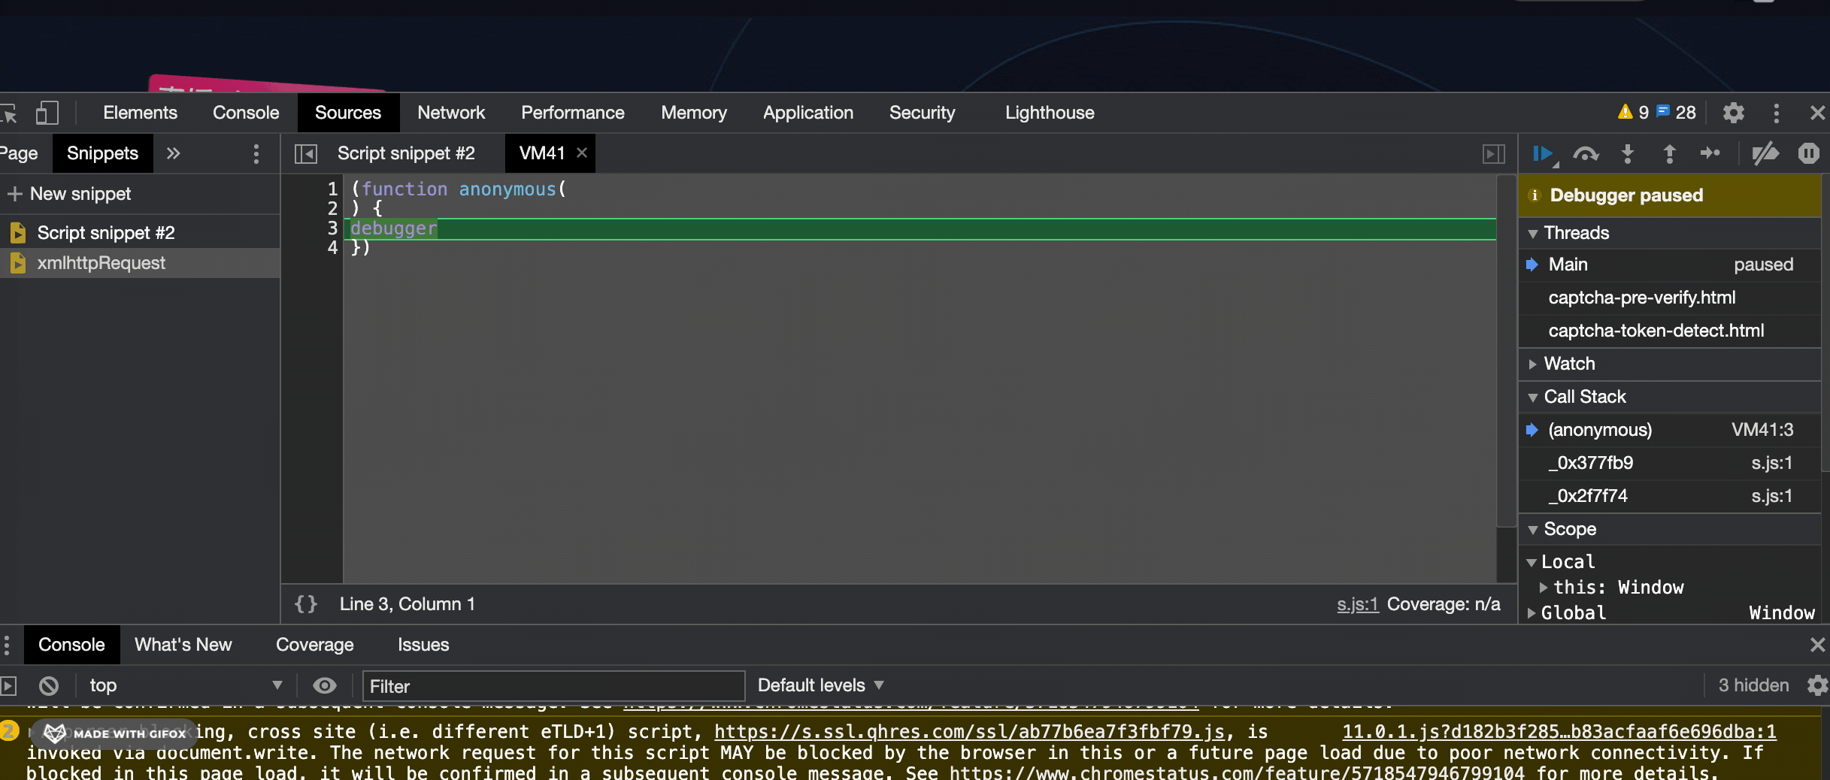Click the warnings count 9 indicator

pyautogui.click(x=1633, y=113)
